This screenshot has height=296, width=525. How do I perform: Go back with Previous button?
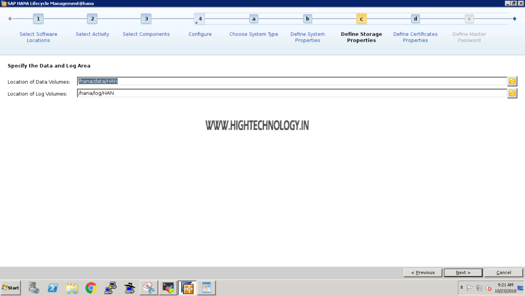point(423,272)
